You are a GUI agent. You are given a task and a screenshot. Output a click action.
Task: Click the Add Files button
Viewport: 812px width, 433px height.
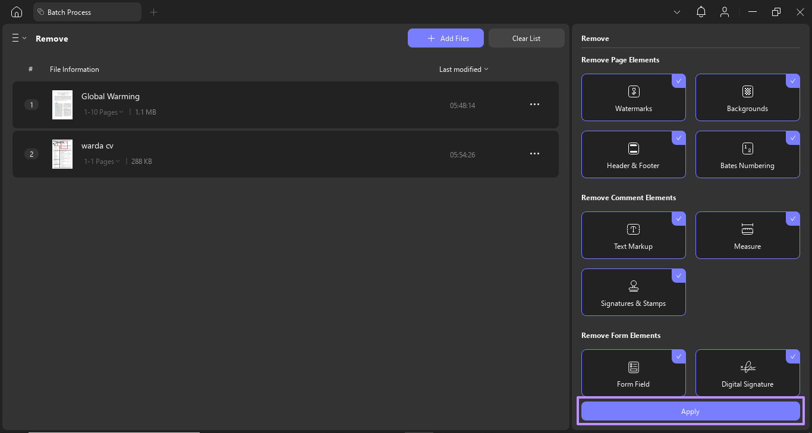446,38
